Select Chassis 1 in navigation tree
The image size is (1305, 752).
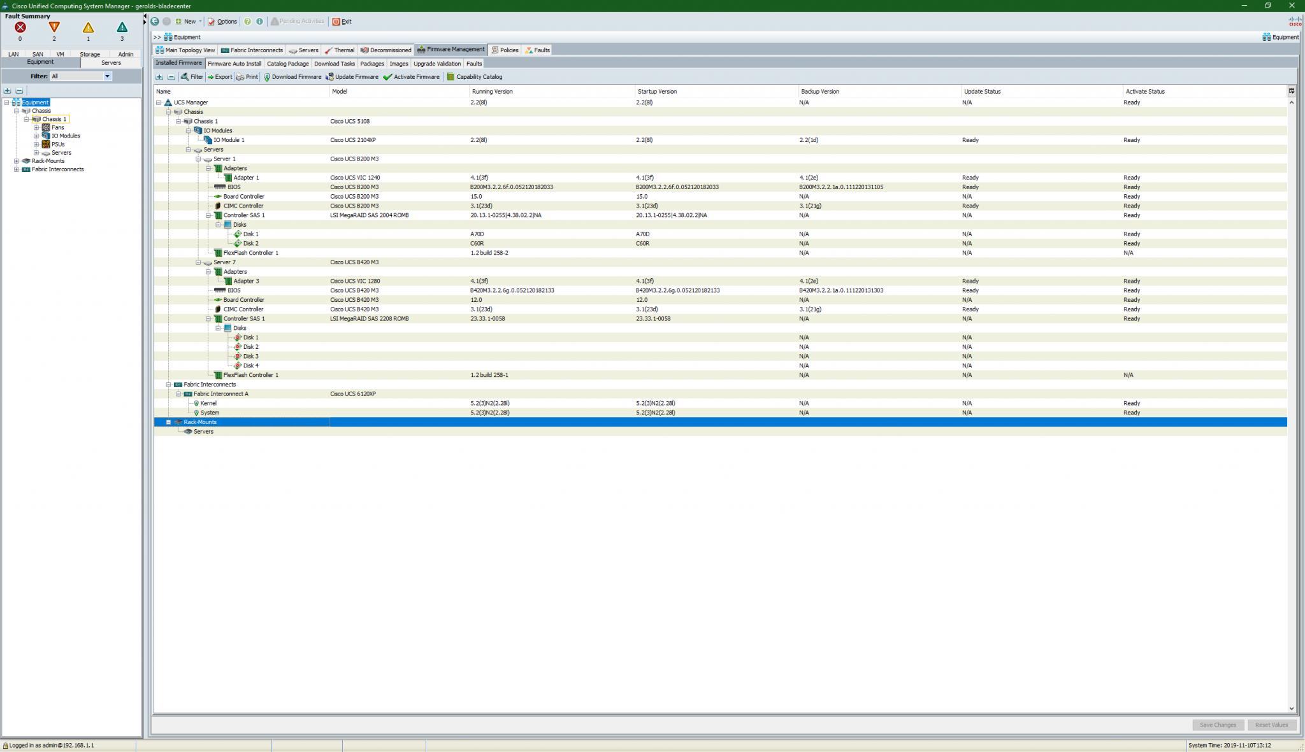[54, 119]
